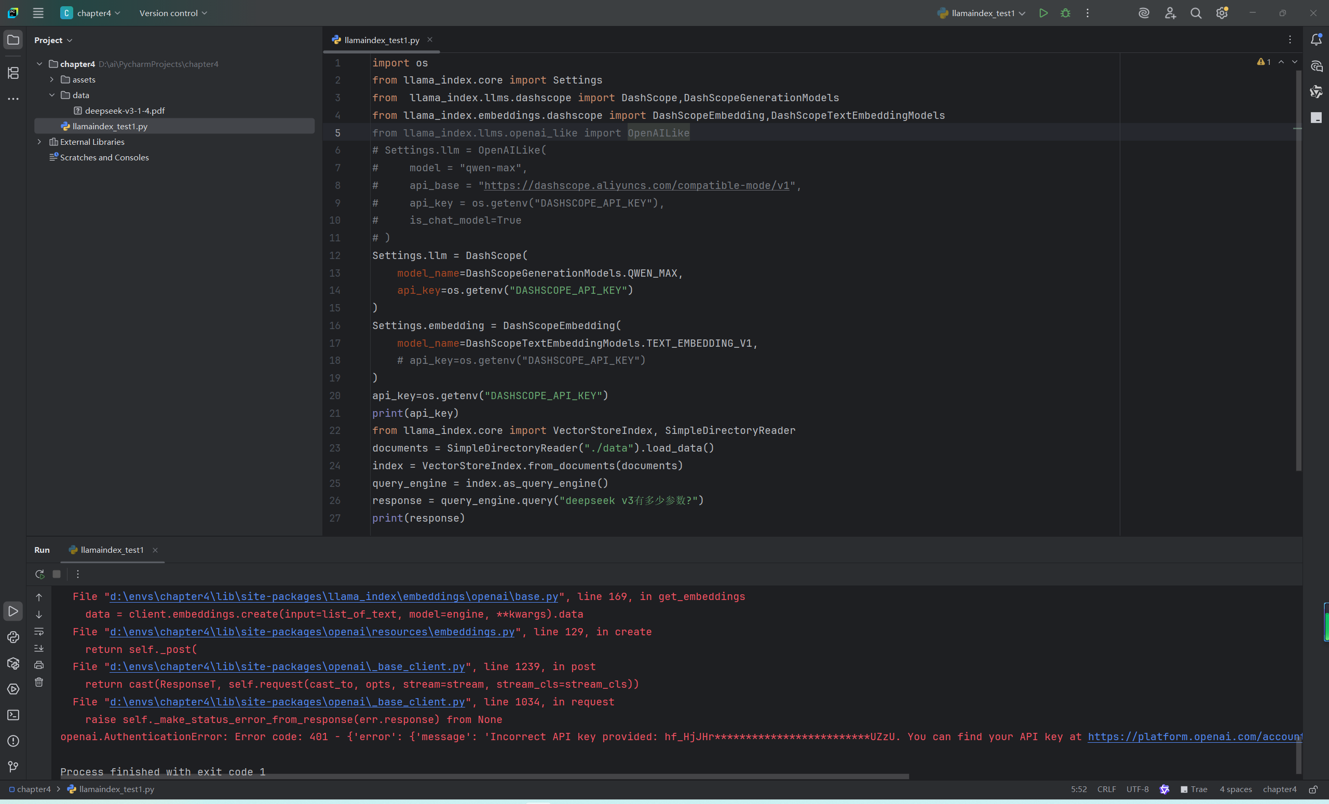The image size is (1329, 804).
Task: Clear all console output trash icon
Action: (39, 682)
